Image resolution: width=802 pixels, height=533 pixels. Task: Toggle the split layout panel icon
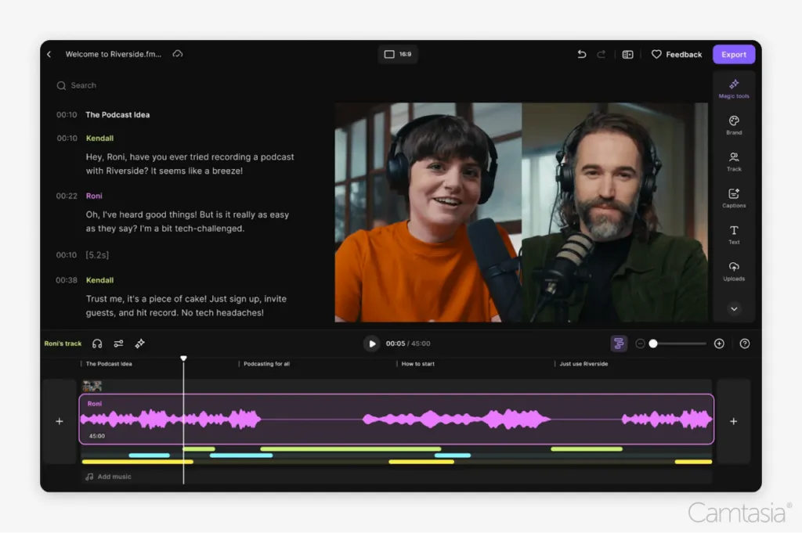(627, 54)
